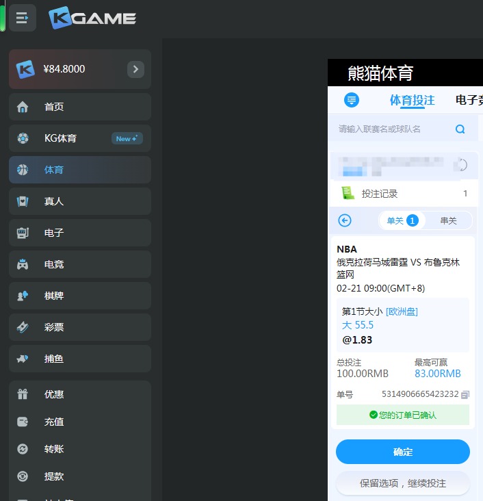
Task: Open 棋牌 card games section
Action: click(80, 296)
